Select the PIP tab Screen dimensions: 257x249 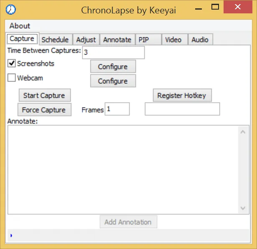pos(144,40)
